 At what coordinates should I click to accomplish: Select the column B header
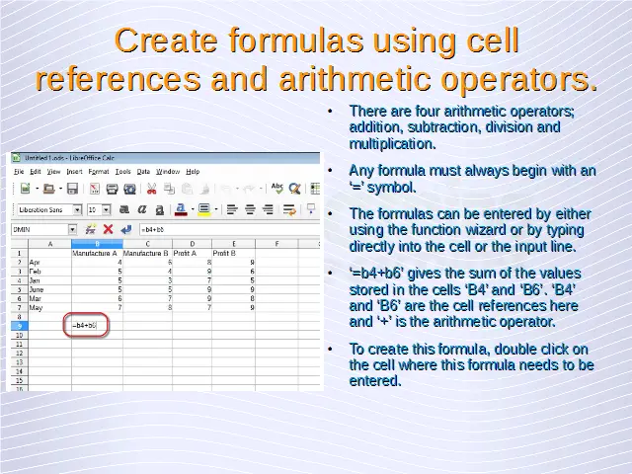point(97,243)
